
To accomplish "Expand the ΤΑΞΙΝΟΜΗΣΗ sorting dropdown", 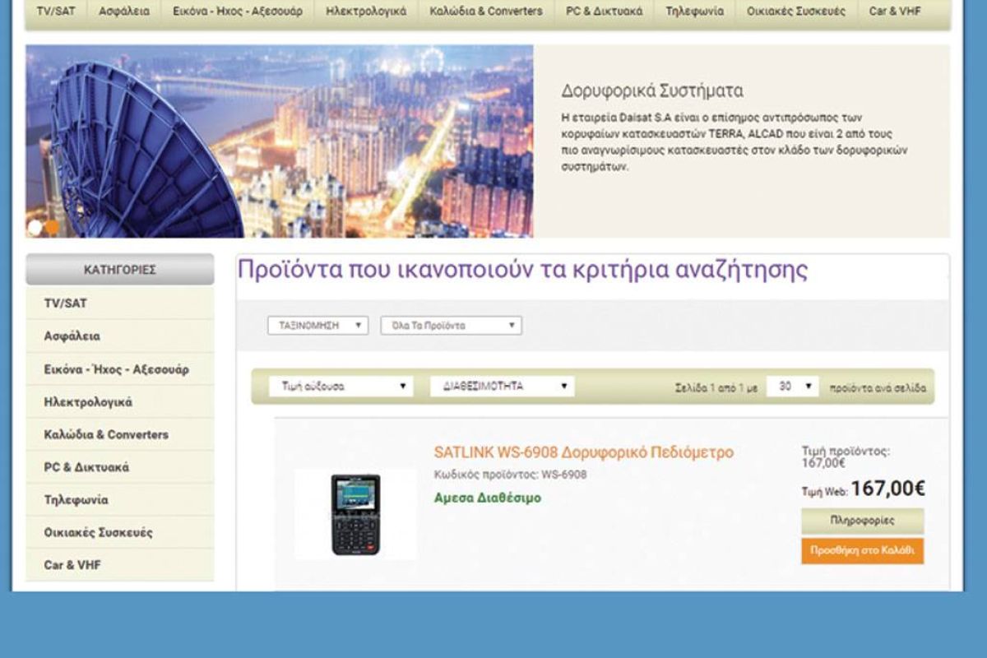I will (317, 326).
